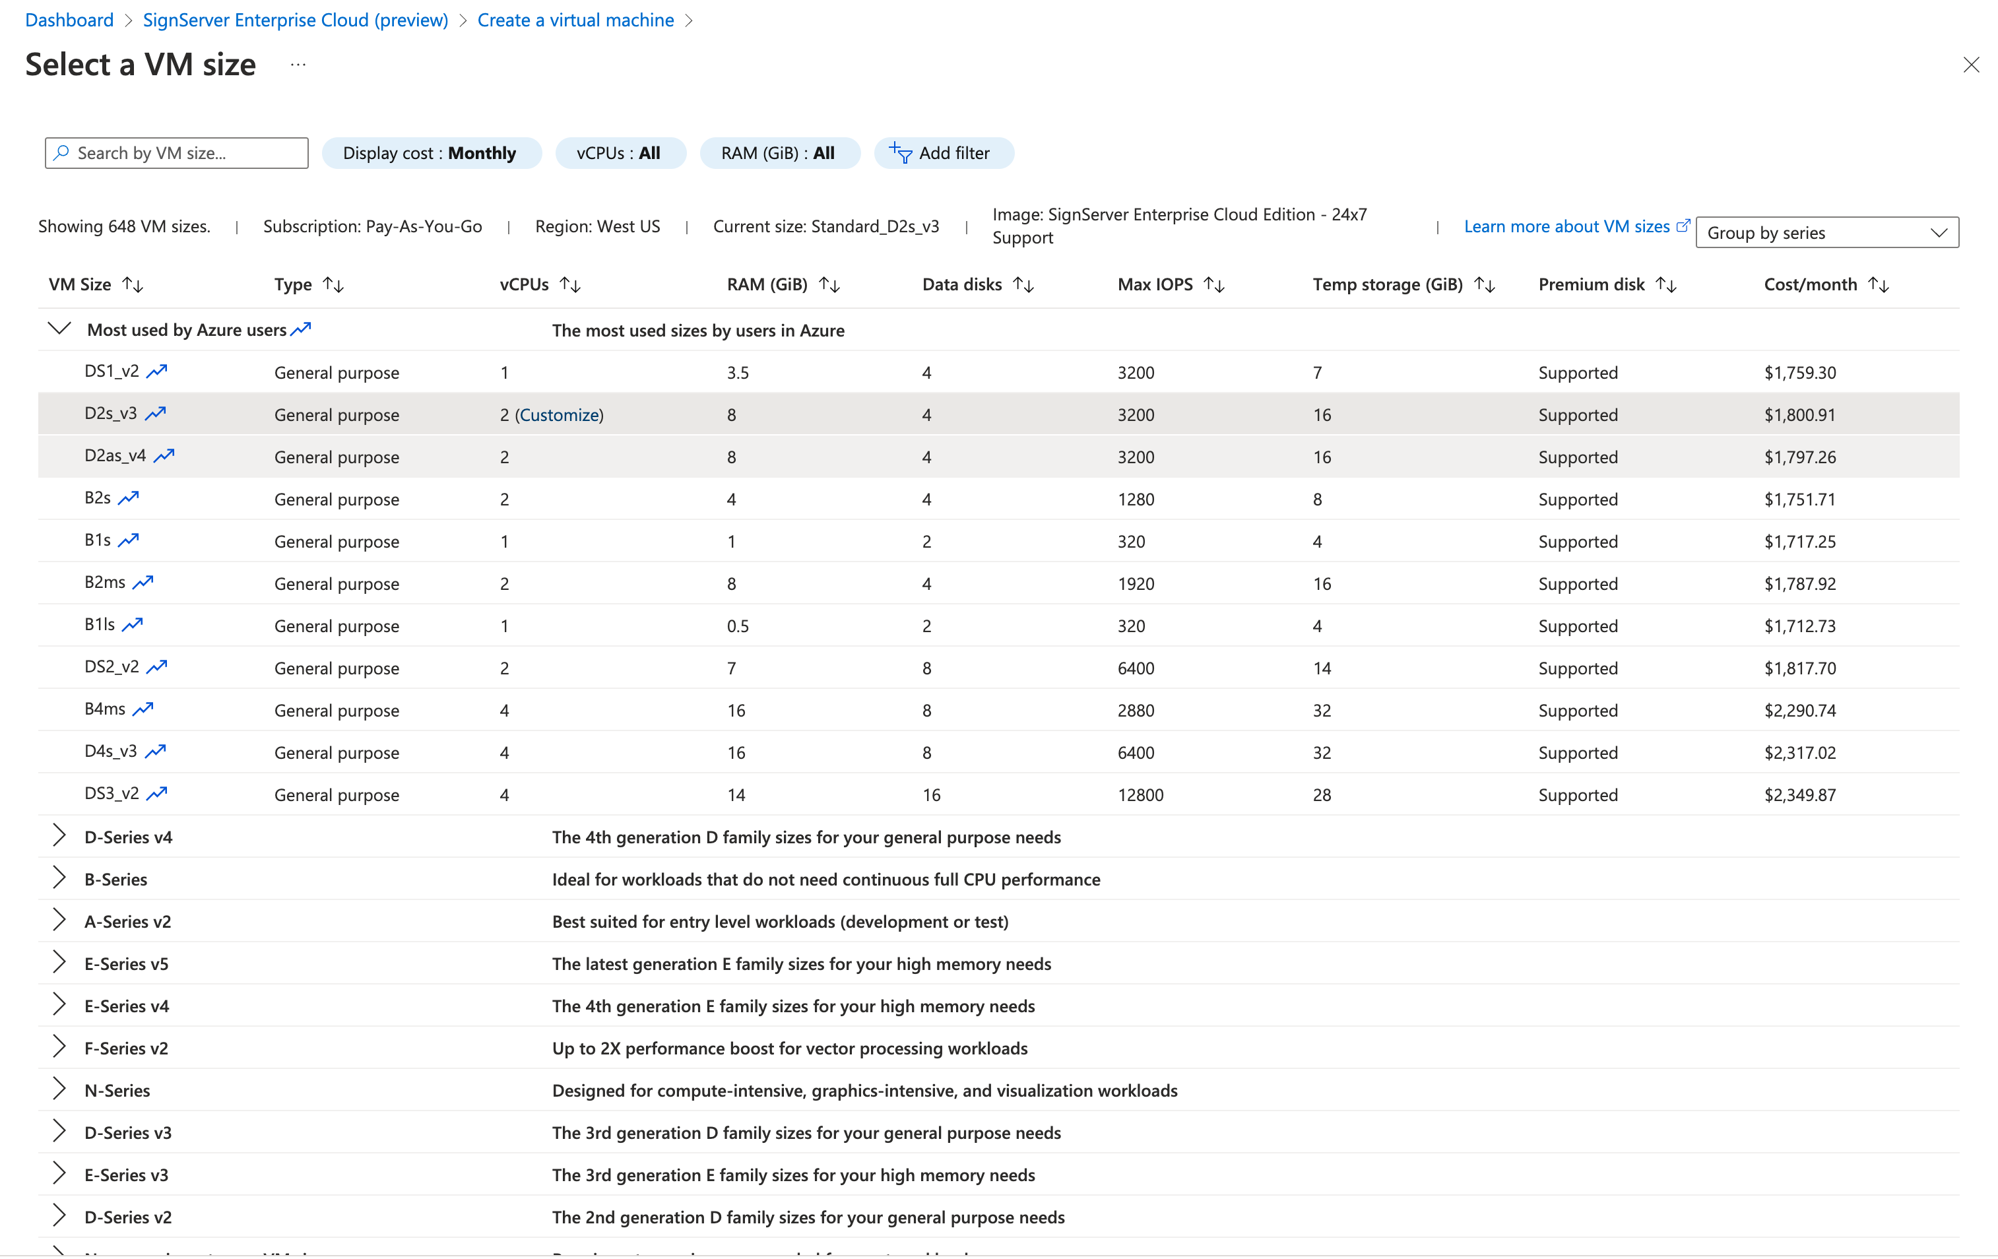This screenshot has height=1259, width=1998.
Task: Click the Add filter funnel icon
Action: [900, 152]
